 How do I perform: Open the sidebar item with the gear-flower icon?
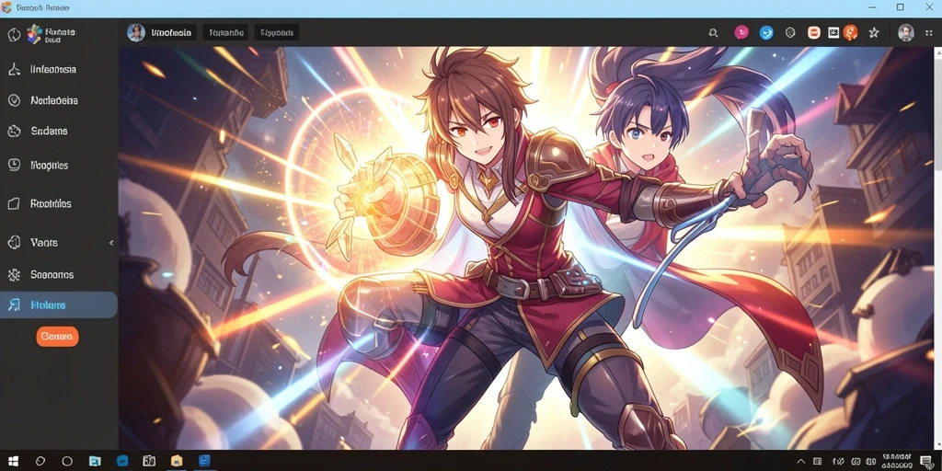point(59,275)
